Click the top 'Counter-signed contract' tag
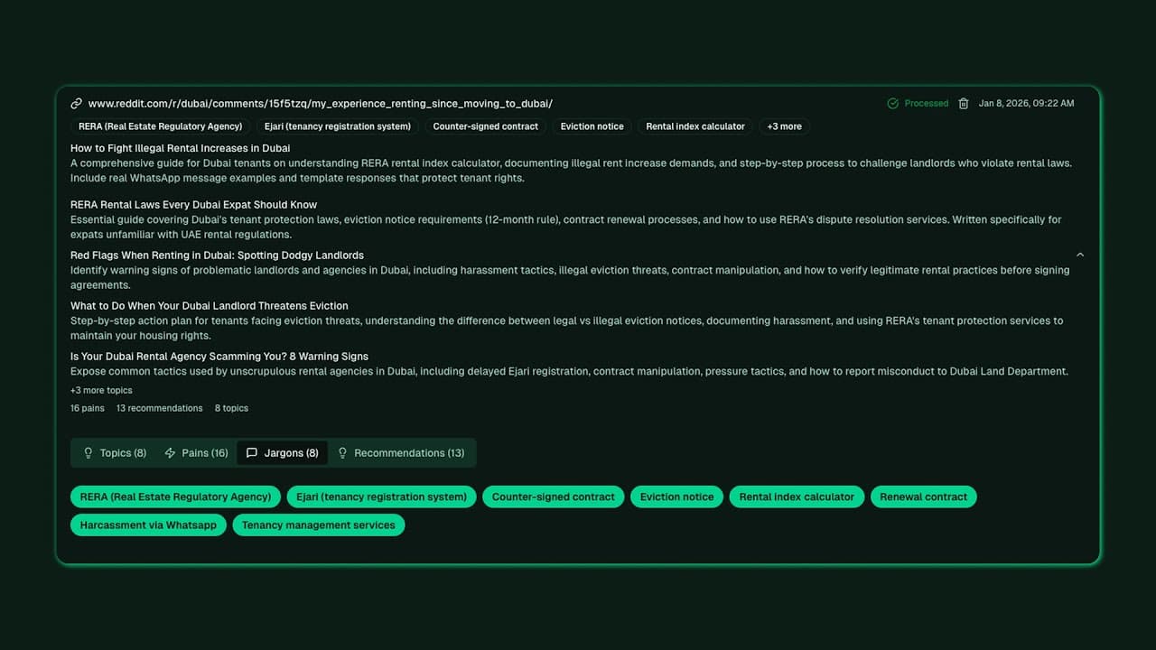This screenshot has width=1156, height=650. (x=486, y=126)
